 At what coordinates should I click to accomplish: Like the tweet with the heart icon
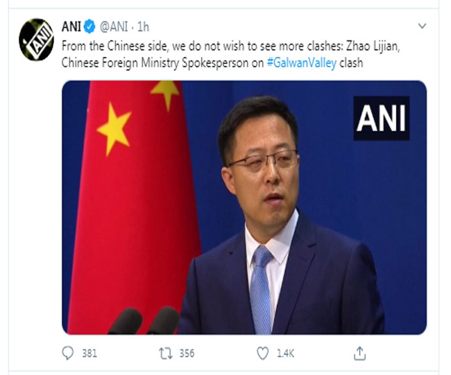tap(262, 353)
